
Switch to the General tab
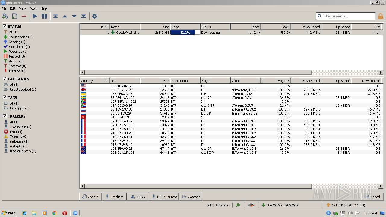[90, 197]
